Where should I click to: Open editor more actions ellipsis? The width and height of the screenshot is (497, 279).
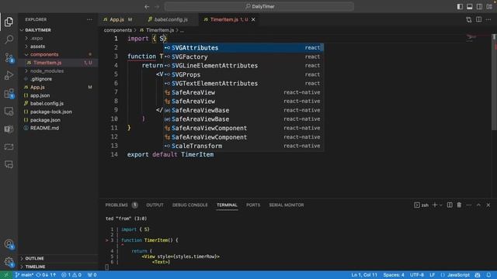pyautogui.click(x=488, y=19)
